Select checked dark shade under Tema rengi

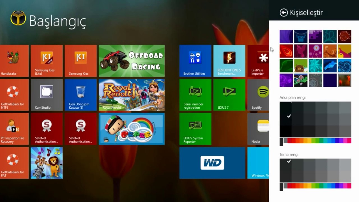(286, 164)
